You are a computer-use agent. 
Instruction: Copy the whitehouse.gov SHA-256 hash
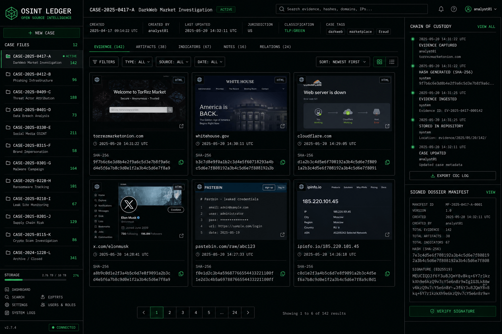(283, 162)
